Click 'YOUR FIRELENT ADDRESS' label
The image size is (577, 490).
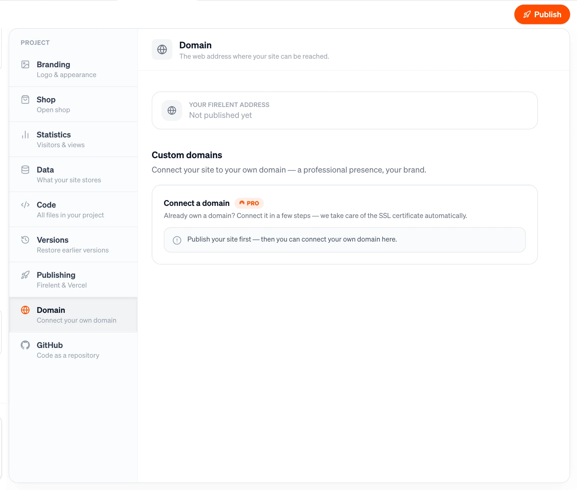tap(229, 105)
